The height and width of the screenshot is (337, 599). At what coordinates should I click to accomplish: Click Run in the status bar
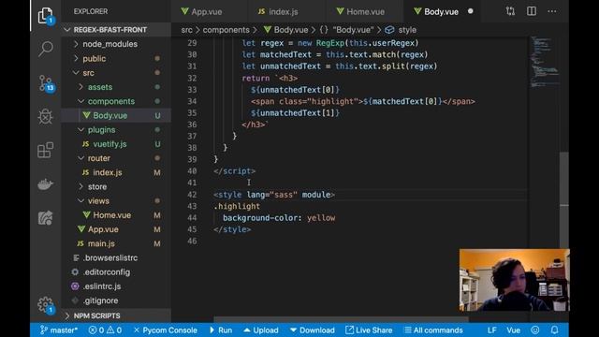point(221,330)
